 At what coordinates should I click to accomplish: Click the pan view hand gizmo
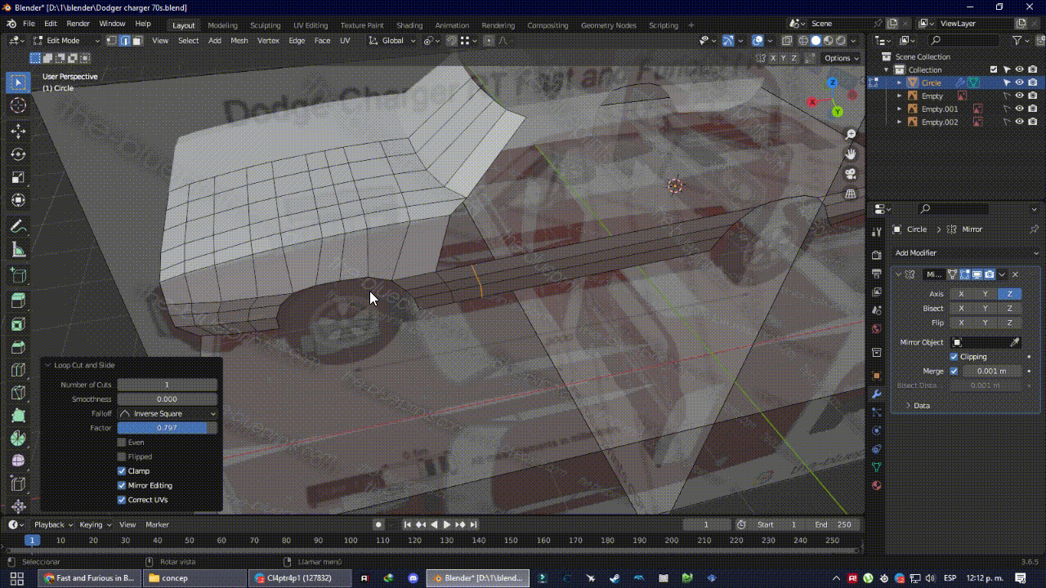click(x=851, y=154)
